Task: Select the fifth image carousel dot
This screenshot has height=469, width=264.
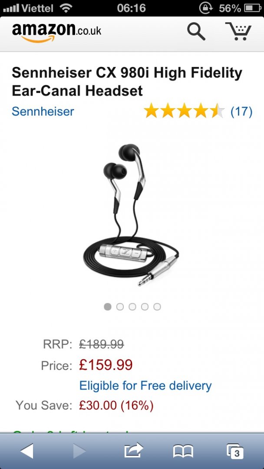Action: point(157,307)
